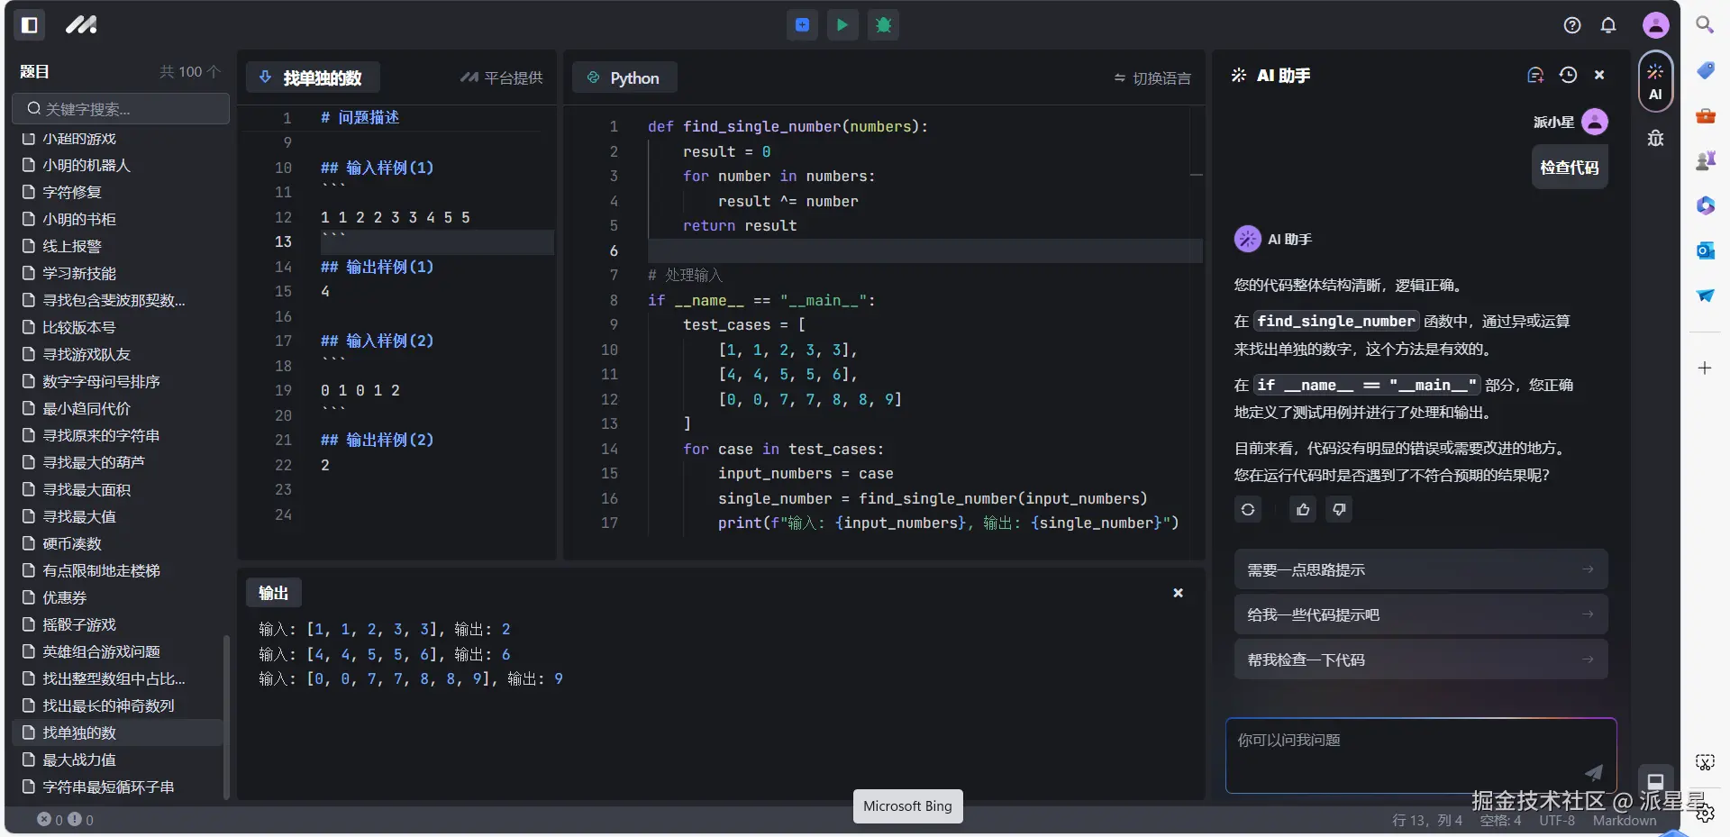Regenerate the AI assistant response

click(1248, 510)
